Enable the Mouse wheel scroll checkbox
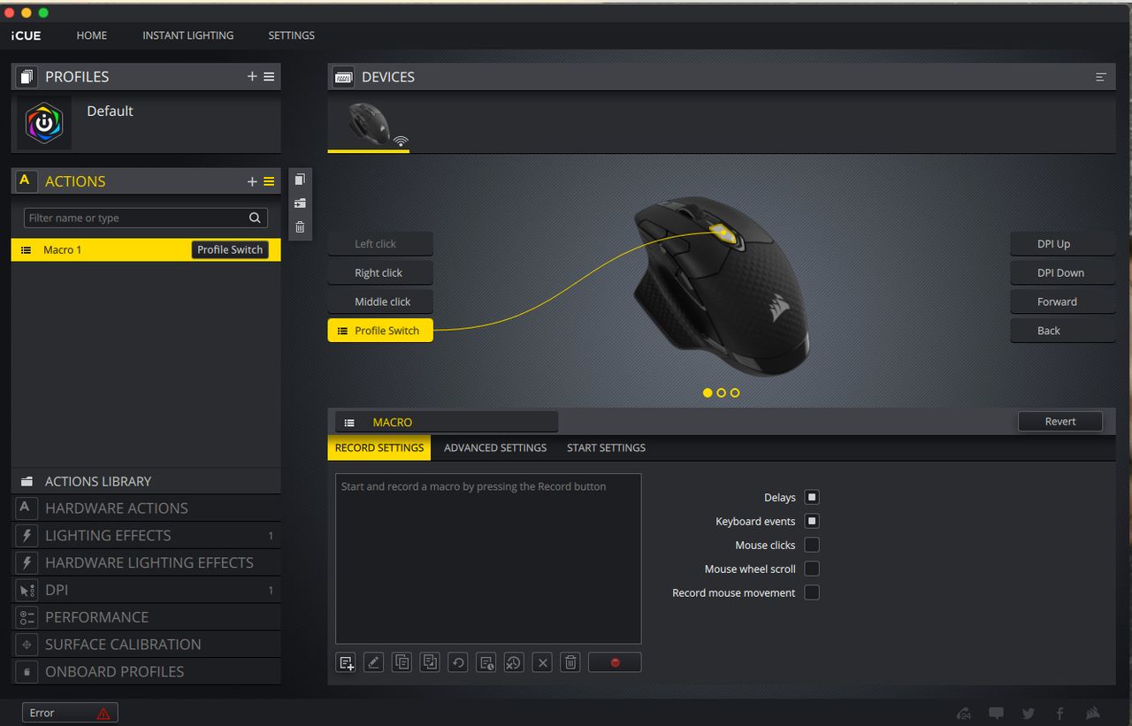 [812, 569]
